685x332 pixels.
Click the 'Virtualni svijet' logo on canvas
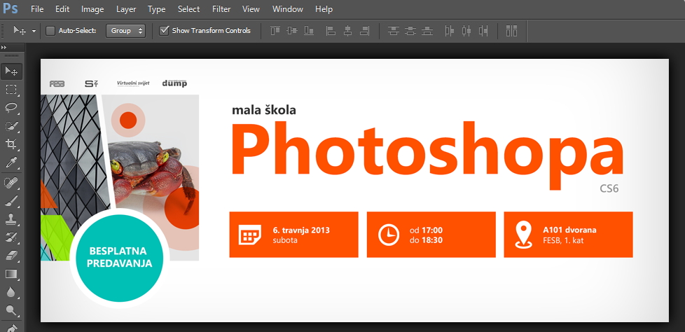coord(133,83)
